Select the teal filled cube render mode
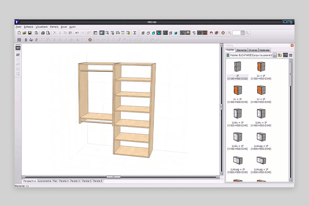The image size is (309, 206). (176, 33)
